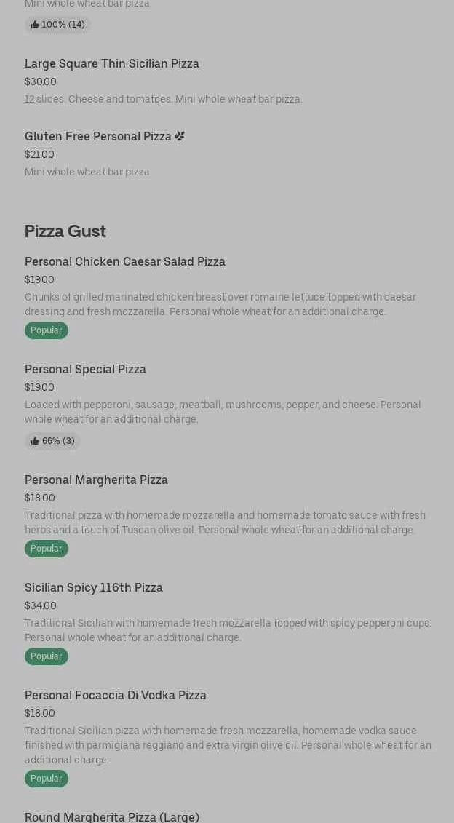Click the $21.00 gluten free pizza price

tap(39, 155)
